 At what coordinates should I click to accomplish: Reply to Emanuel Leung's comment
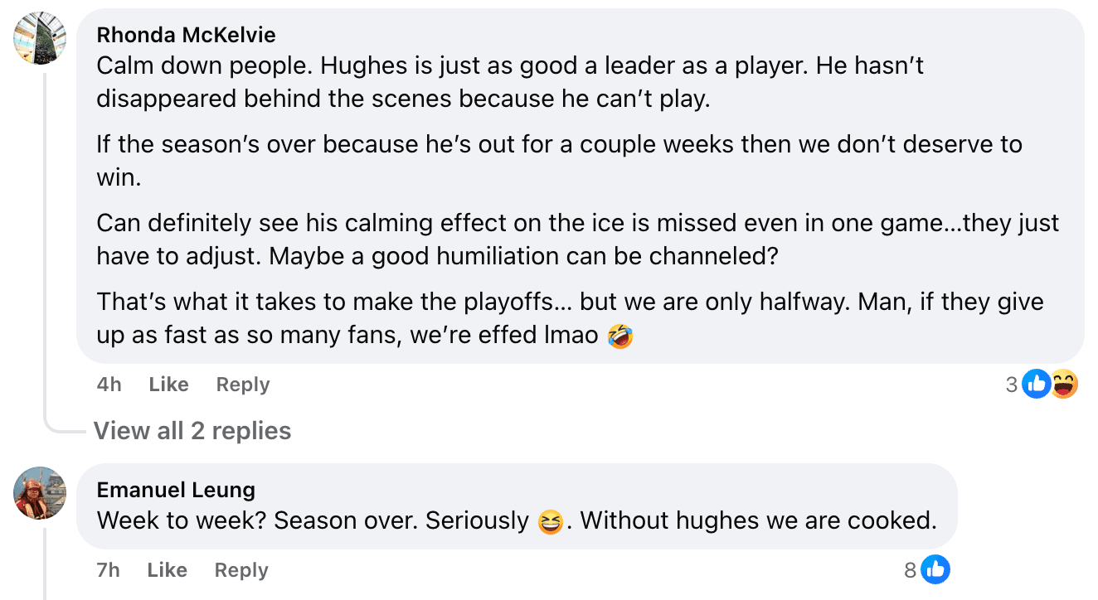point(240,570)
